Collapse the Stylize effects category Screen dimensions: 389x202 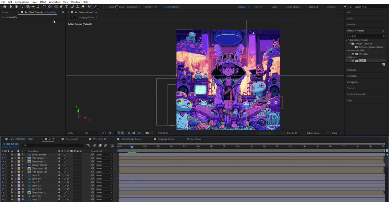tap(347, 57)
